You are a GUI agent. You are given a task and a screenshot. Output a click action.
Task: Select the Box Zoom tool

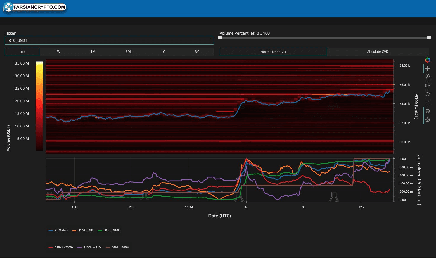(427, 77)
